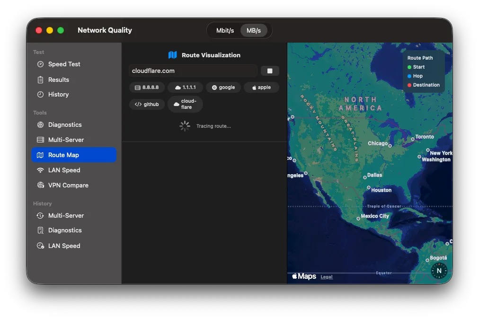Open the Legal link on the map
The width and height of the screenshot is (479, 319).
coord(327,277)
